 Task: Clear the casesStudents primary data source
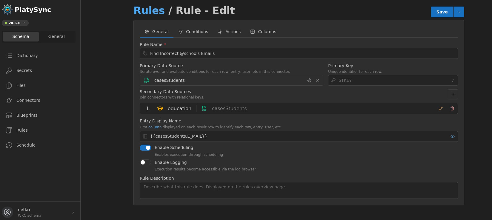pos(318,80)
